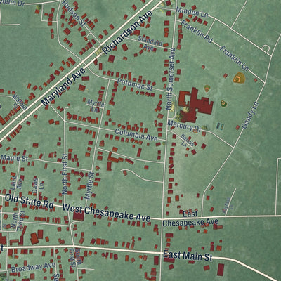The width and height of the screenshot is (281, 281).
Task: Click the North First St label
Action: tap(65, 174)
